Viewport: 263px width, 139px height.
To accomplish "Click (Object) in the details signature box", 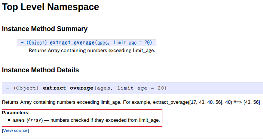I will (26, 88).
